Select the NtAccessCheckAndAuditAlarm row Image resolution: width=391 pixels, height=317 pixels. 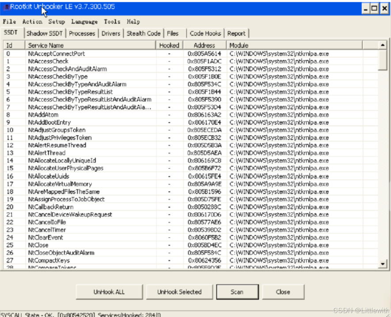point(191,69)
